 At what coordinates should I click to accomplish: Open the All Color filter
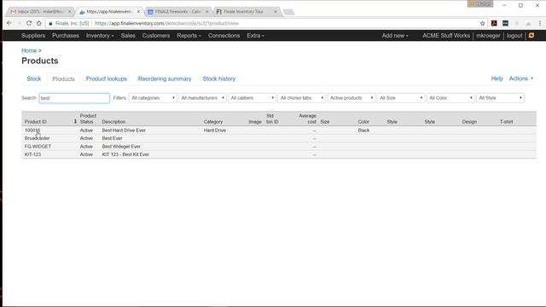click(x=450, y=98)
